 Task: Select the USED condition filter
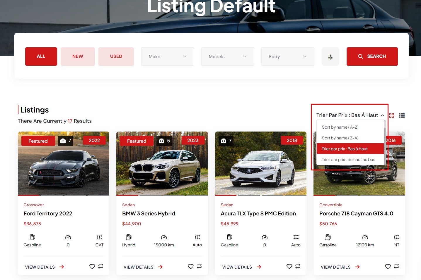pos(116,56)
